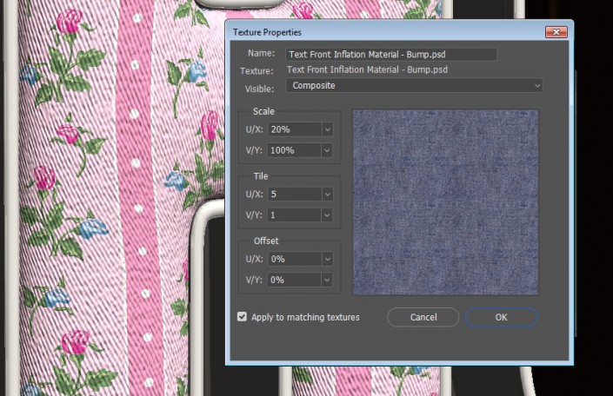Expand the Scale U/X dropdown arrow
The width and height of the screenshot is (613, 396).
pyautogui.click(x=327, y=129)
